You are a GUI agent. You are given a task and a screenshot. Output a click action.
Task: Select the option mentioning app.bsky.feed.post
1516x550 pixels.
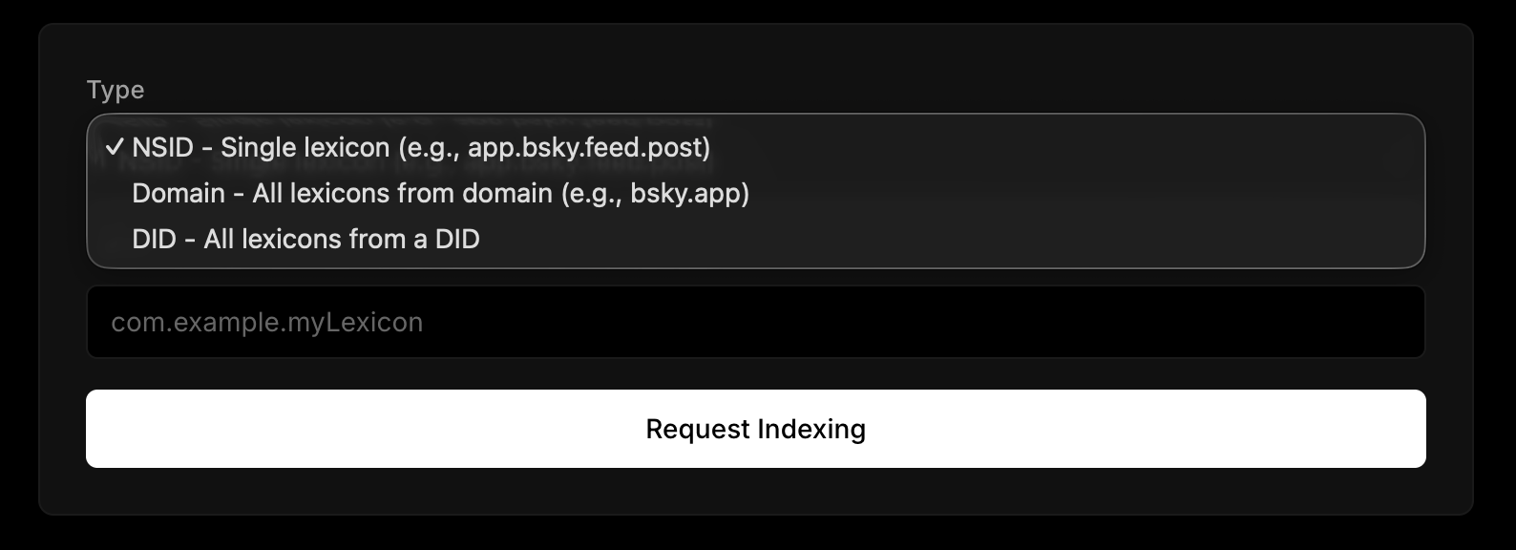point(421,147)
